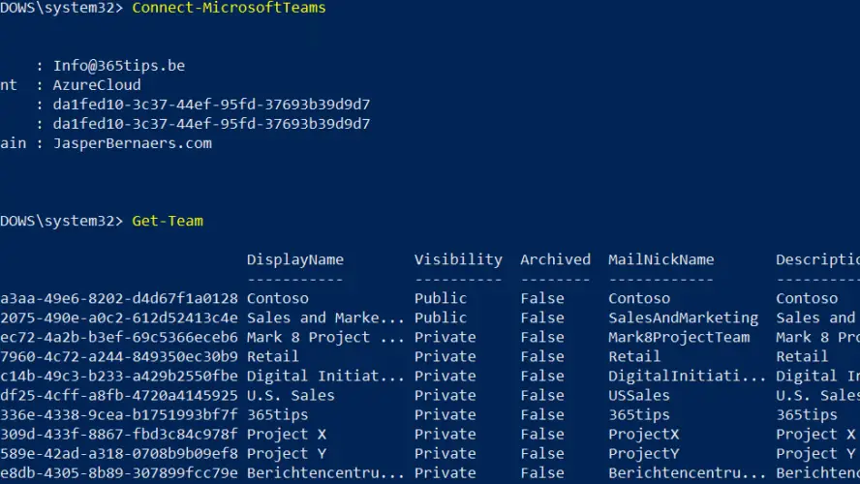Click the Mark8ProjectTeam mail nickname

pyautogui.click(x=679, y=337)
